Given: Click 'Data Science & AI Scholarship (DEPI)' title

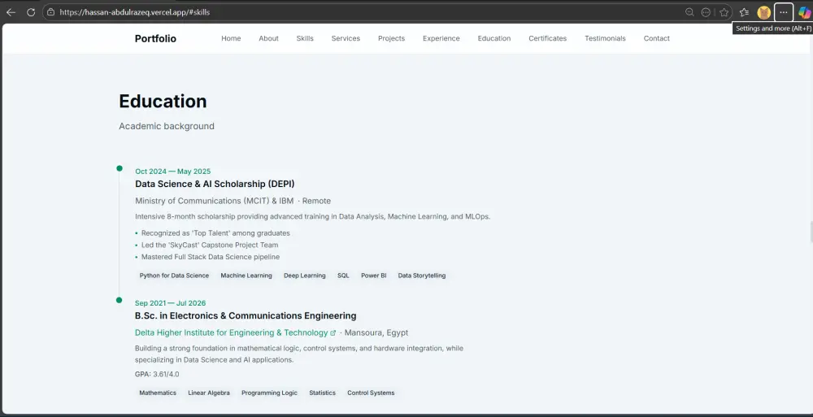Looking at the screenshot, I should coord(215,184).
